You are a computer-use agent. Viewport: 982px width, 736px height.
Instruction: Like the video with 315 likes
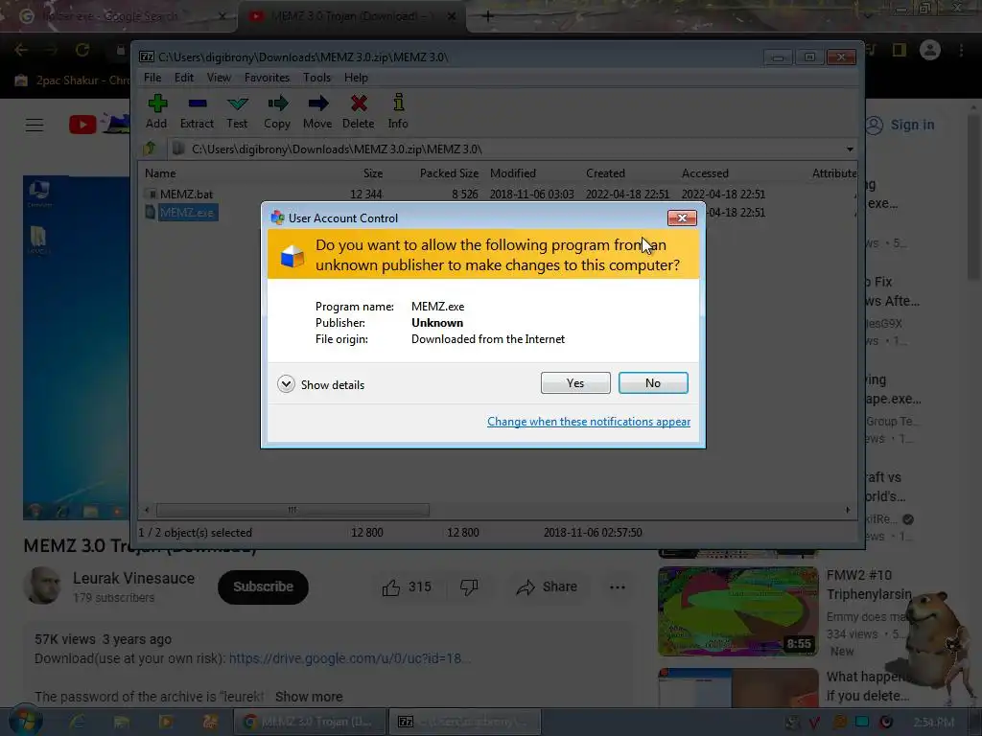[407, 587]
